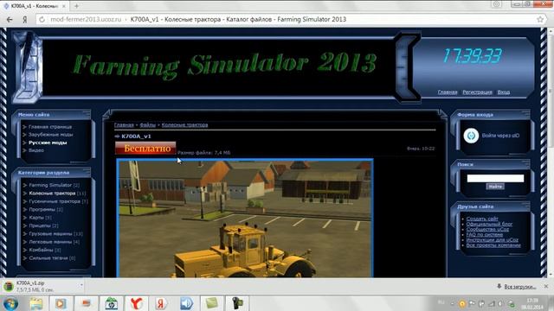Select 'Гусеничные трактора' category
Viewport: 554px width, 311px height.
coord(55,201)
